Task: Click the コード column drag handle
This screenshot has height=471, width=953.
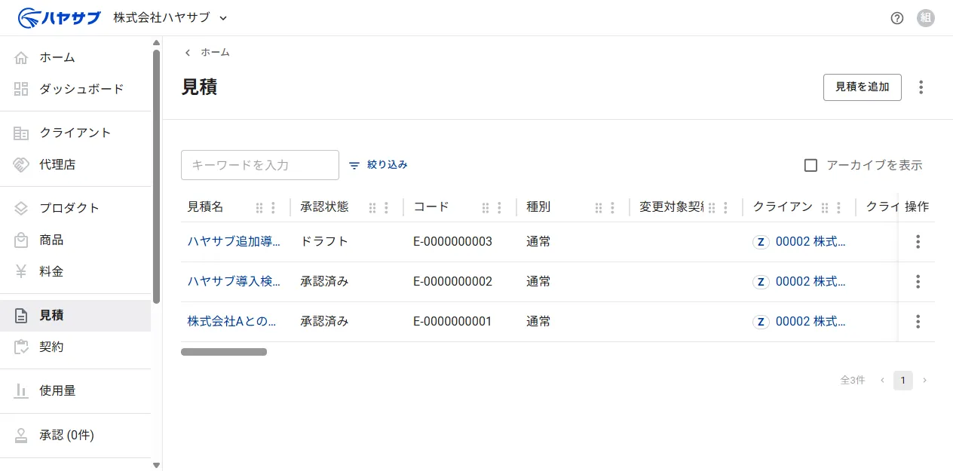Action: click(486, 207)
